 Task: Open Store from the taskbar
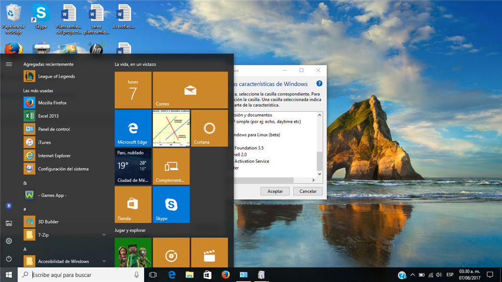207,275
